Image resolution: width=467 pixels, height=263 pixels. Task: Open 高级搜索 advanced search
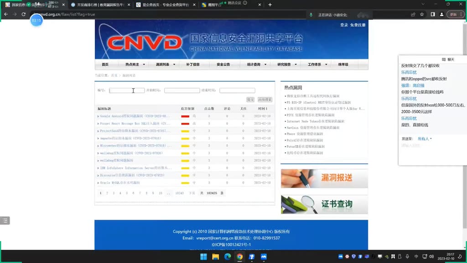pos(265,100)
